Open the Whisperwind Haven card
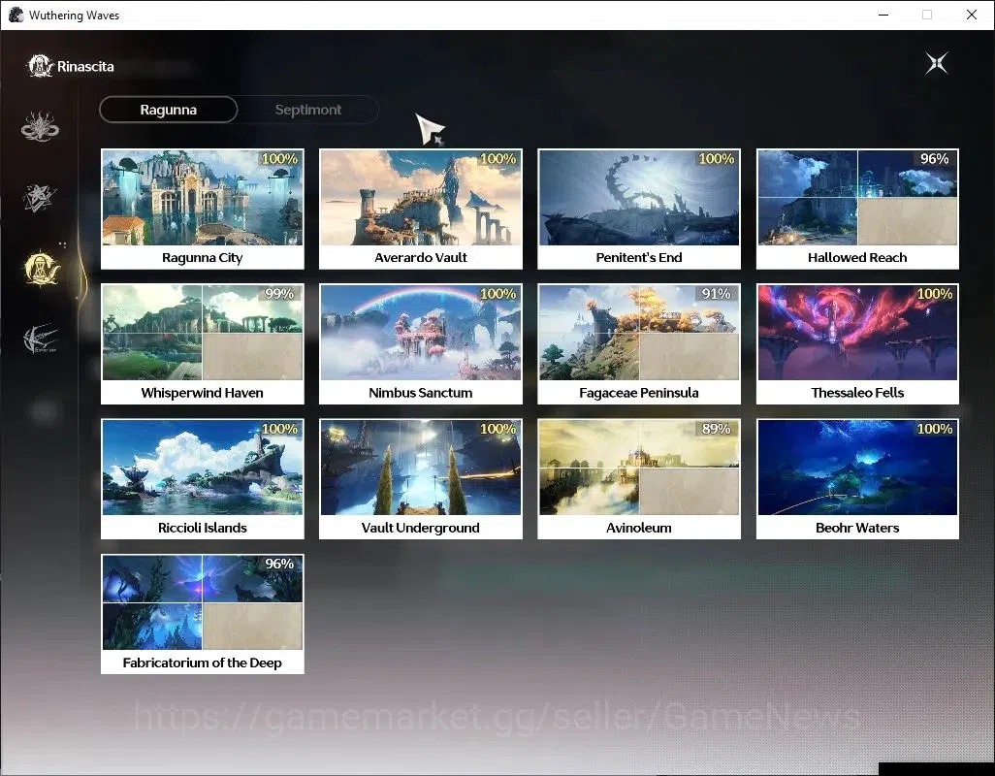This screenshot has width=995, height=776. (203, 344)
